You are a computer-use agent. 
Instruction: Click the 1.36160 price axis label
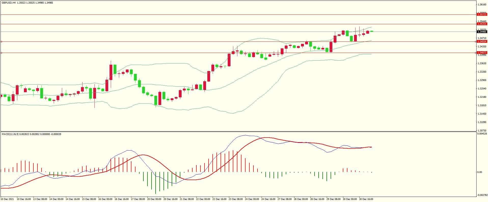click(x=482, y=5)
